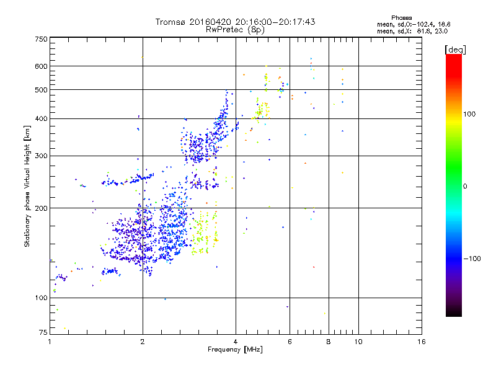Click y-axis tick label '750'

[x=41, y=39]
